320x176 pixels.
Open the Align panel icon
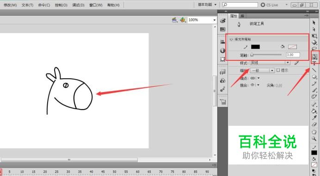(x=222, y=42)
